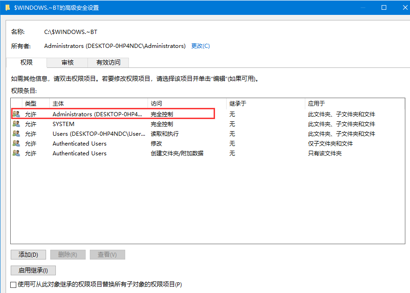Click icon beside Authenticated Users 修改 entry
This screenshot has width=410, height=293.
pyautogui.click(x=16, y=144)
